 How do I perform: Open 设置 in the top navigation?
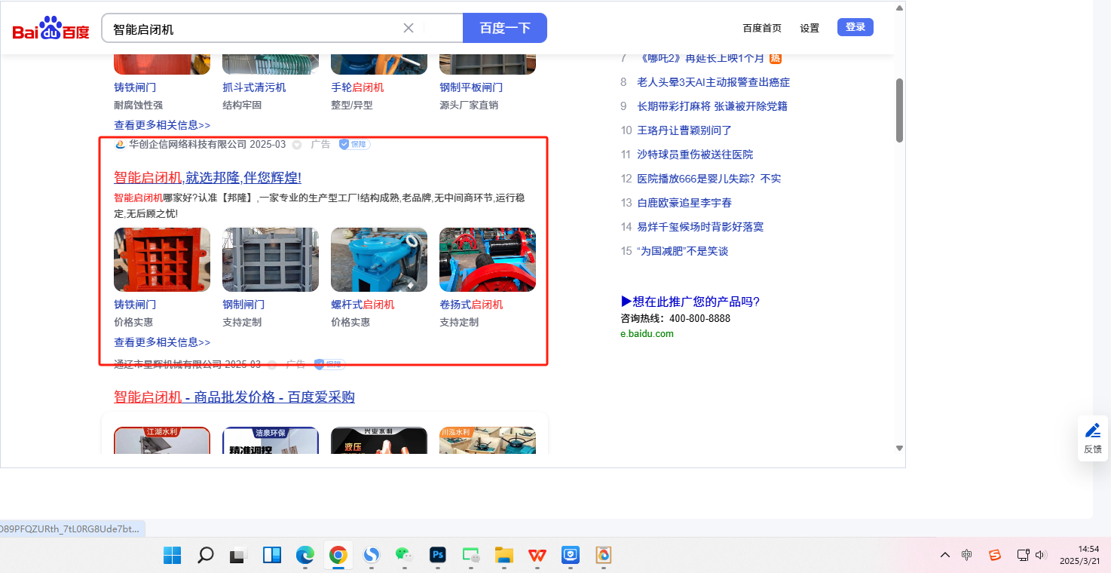[810, 28]
